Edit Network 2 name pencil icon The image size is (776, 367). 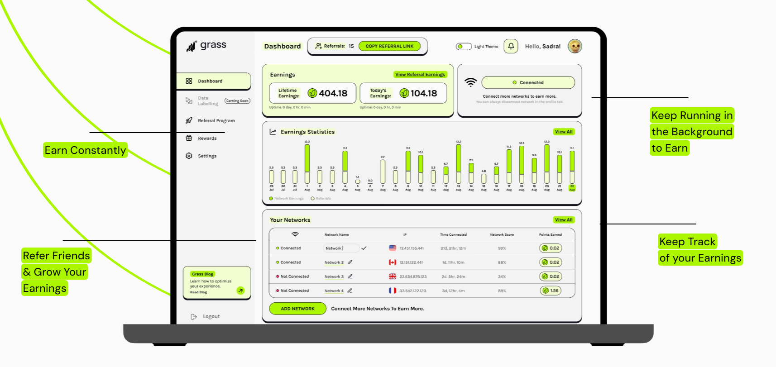[350, 262]
